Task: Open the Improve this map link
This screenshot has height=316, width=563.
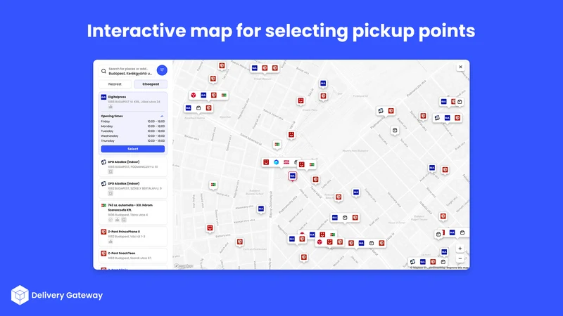Action: click(x=457, y=268)
